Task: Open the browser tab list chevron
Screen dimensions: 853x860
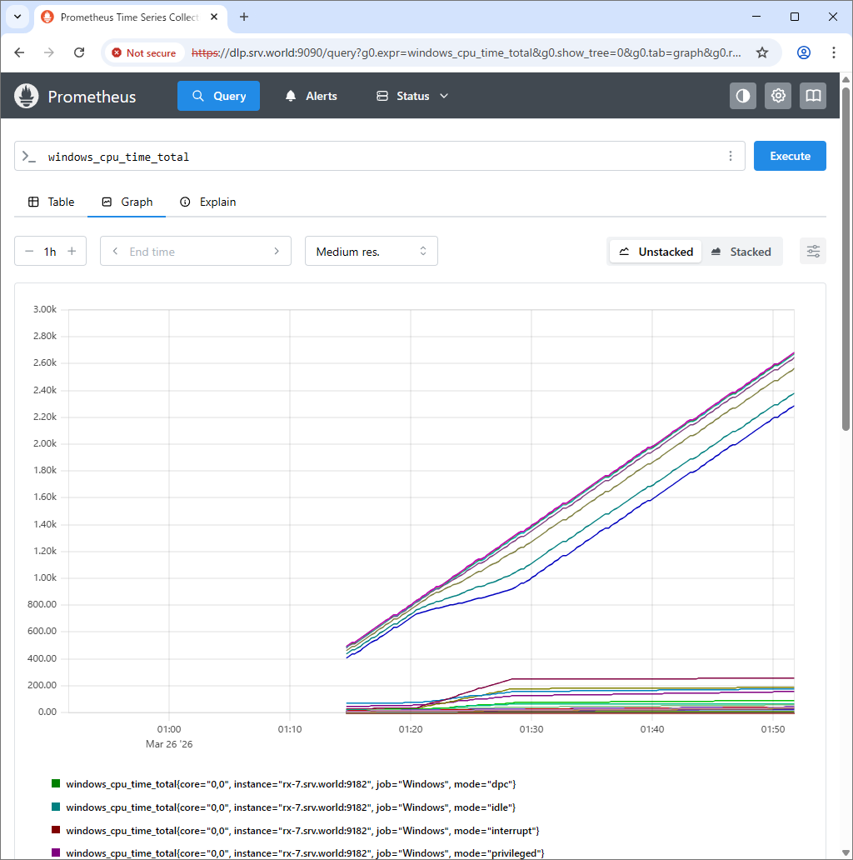Action: point(17,17)
